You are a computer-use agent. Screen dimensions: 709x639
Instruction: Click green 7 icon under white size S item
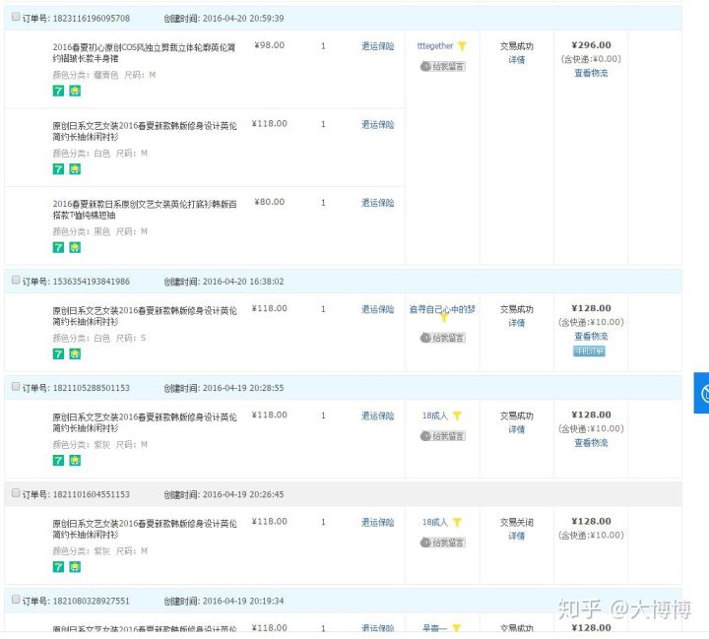(x=58, y=353)
